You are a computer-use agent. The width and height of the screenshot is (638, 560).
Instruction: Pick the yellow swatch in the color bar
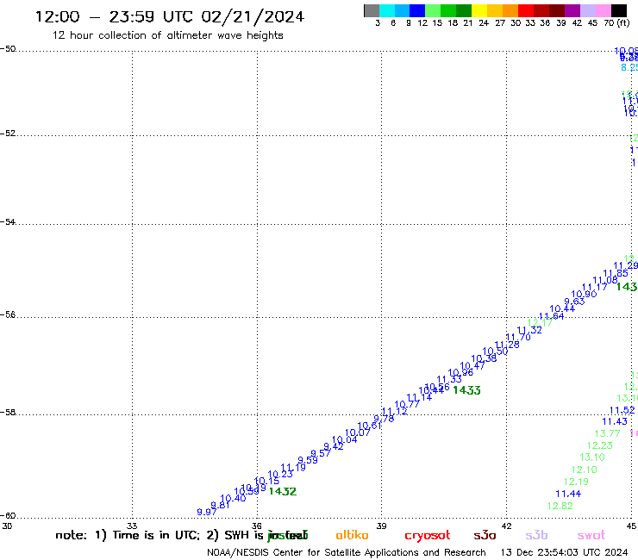coord(479,10)
